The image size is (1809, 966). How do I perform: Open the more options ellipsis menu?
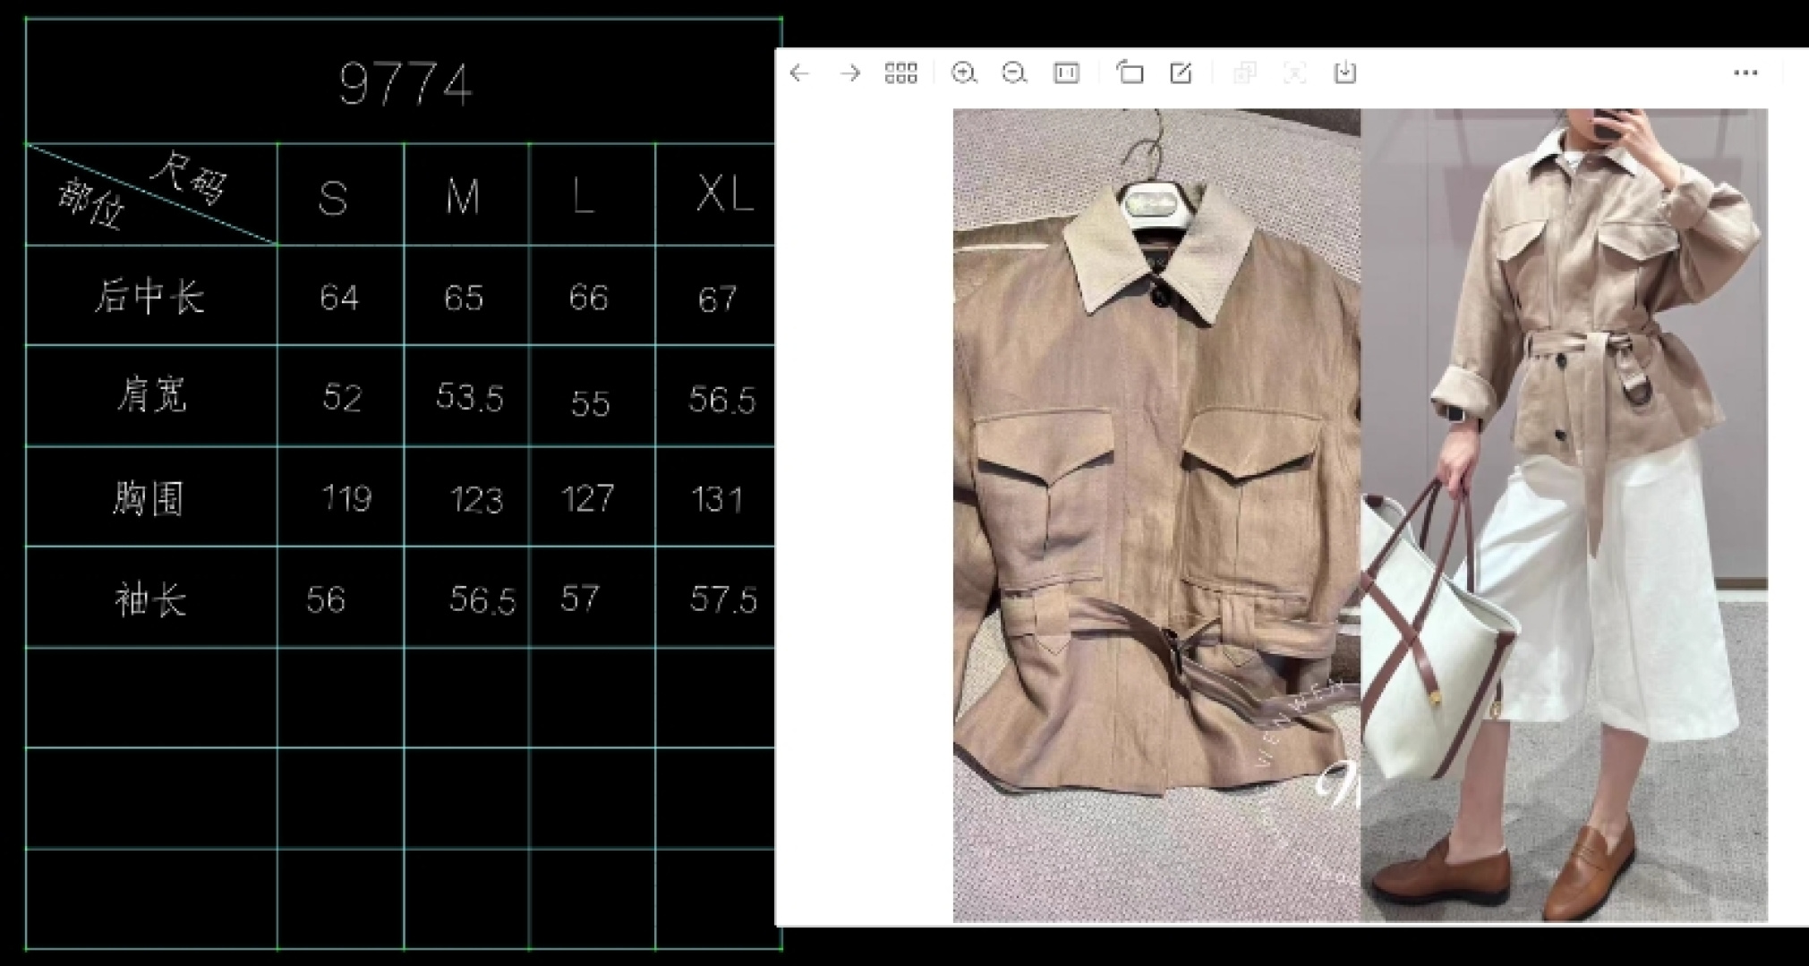(1745, 73)
